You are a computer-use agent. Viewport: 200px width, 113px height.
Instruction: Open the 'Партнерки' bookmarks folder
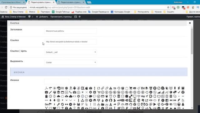pyautogui.click(x=44, y=12)
